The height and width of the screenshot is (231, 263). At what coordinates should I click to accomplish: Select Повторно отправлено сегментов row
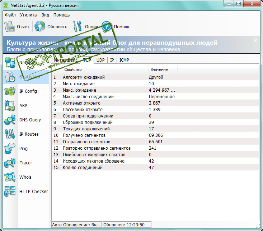pos(155,148)
